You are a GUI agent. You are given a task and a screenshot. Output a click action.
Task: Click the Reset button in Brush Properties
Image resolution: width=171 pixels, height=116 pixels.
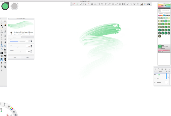point(15,57)
